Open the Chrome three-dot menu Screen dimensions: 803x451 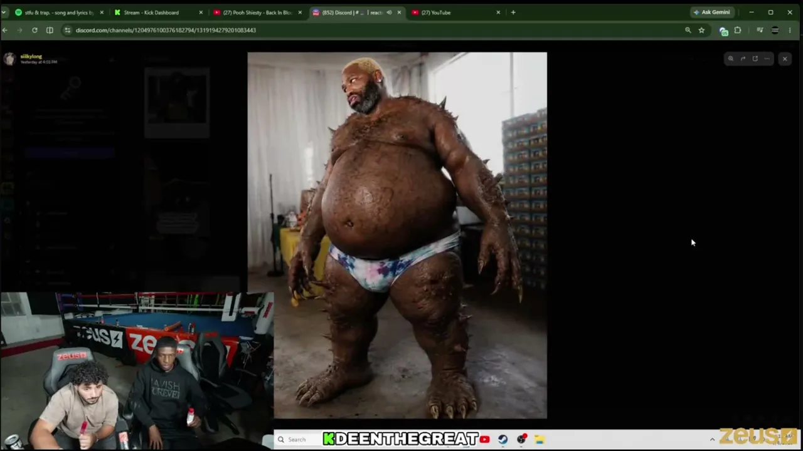click(x=790, y=30)
